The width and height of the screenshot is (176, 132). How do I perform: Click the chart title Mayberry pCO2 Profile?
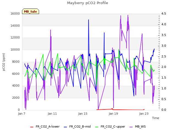pos(87,3)
